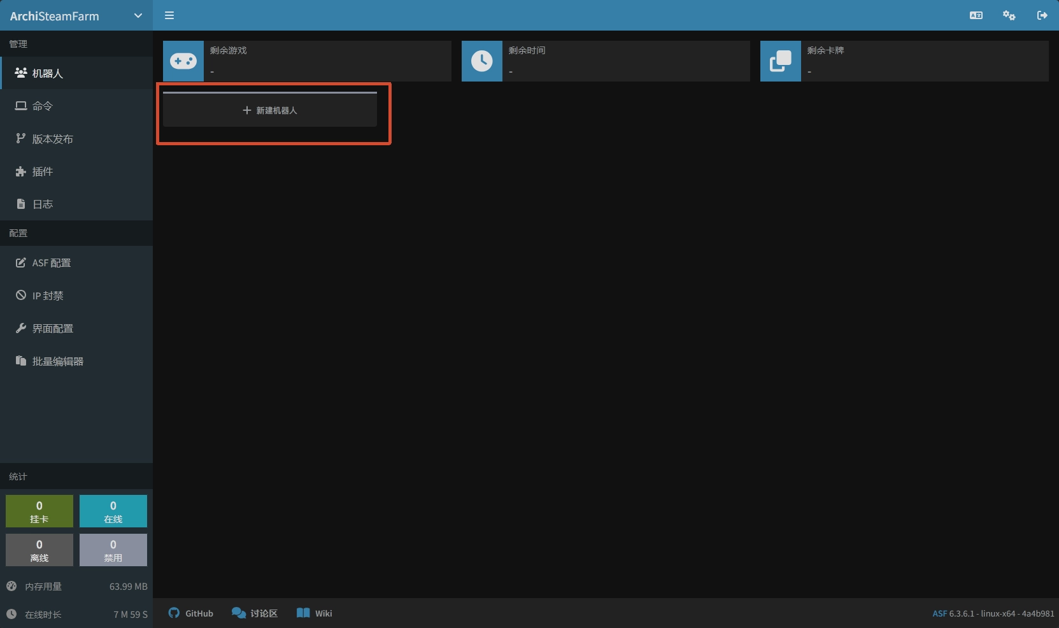Open the 讨论区 discussions link
The image size is (1059, 628).
(x=255, y=613)
